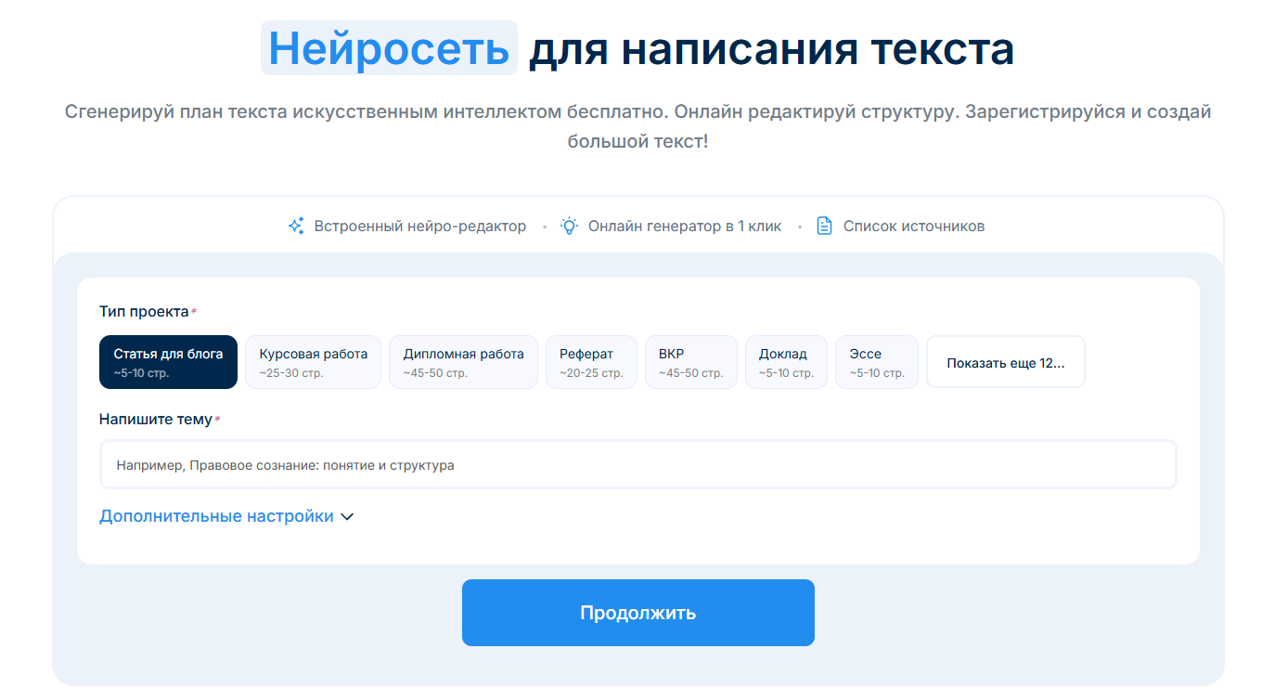Choose 'Курсовая работа' as project type
This screenshot has height=700, width=1262.
313,362
